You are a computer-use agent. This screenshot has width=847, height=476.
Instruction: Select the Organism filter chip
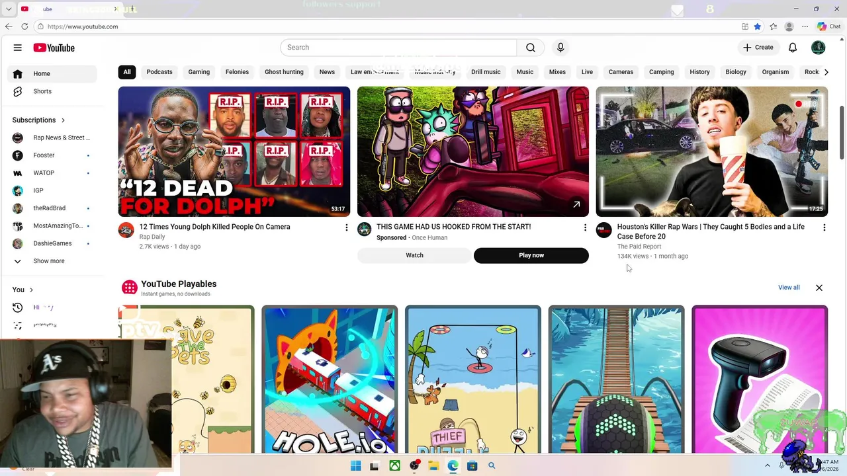[775, 72]
